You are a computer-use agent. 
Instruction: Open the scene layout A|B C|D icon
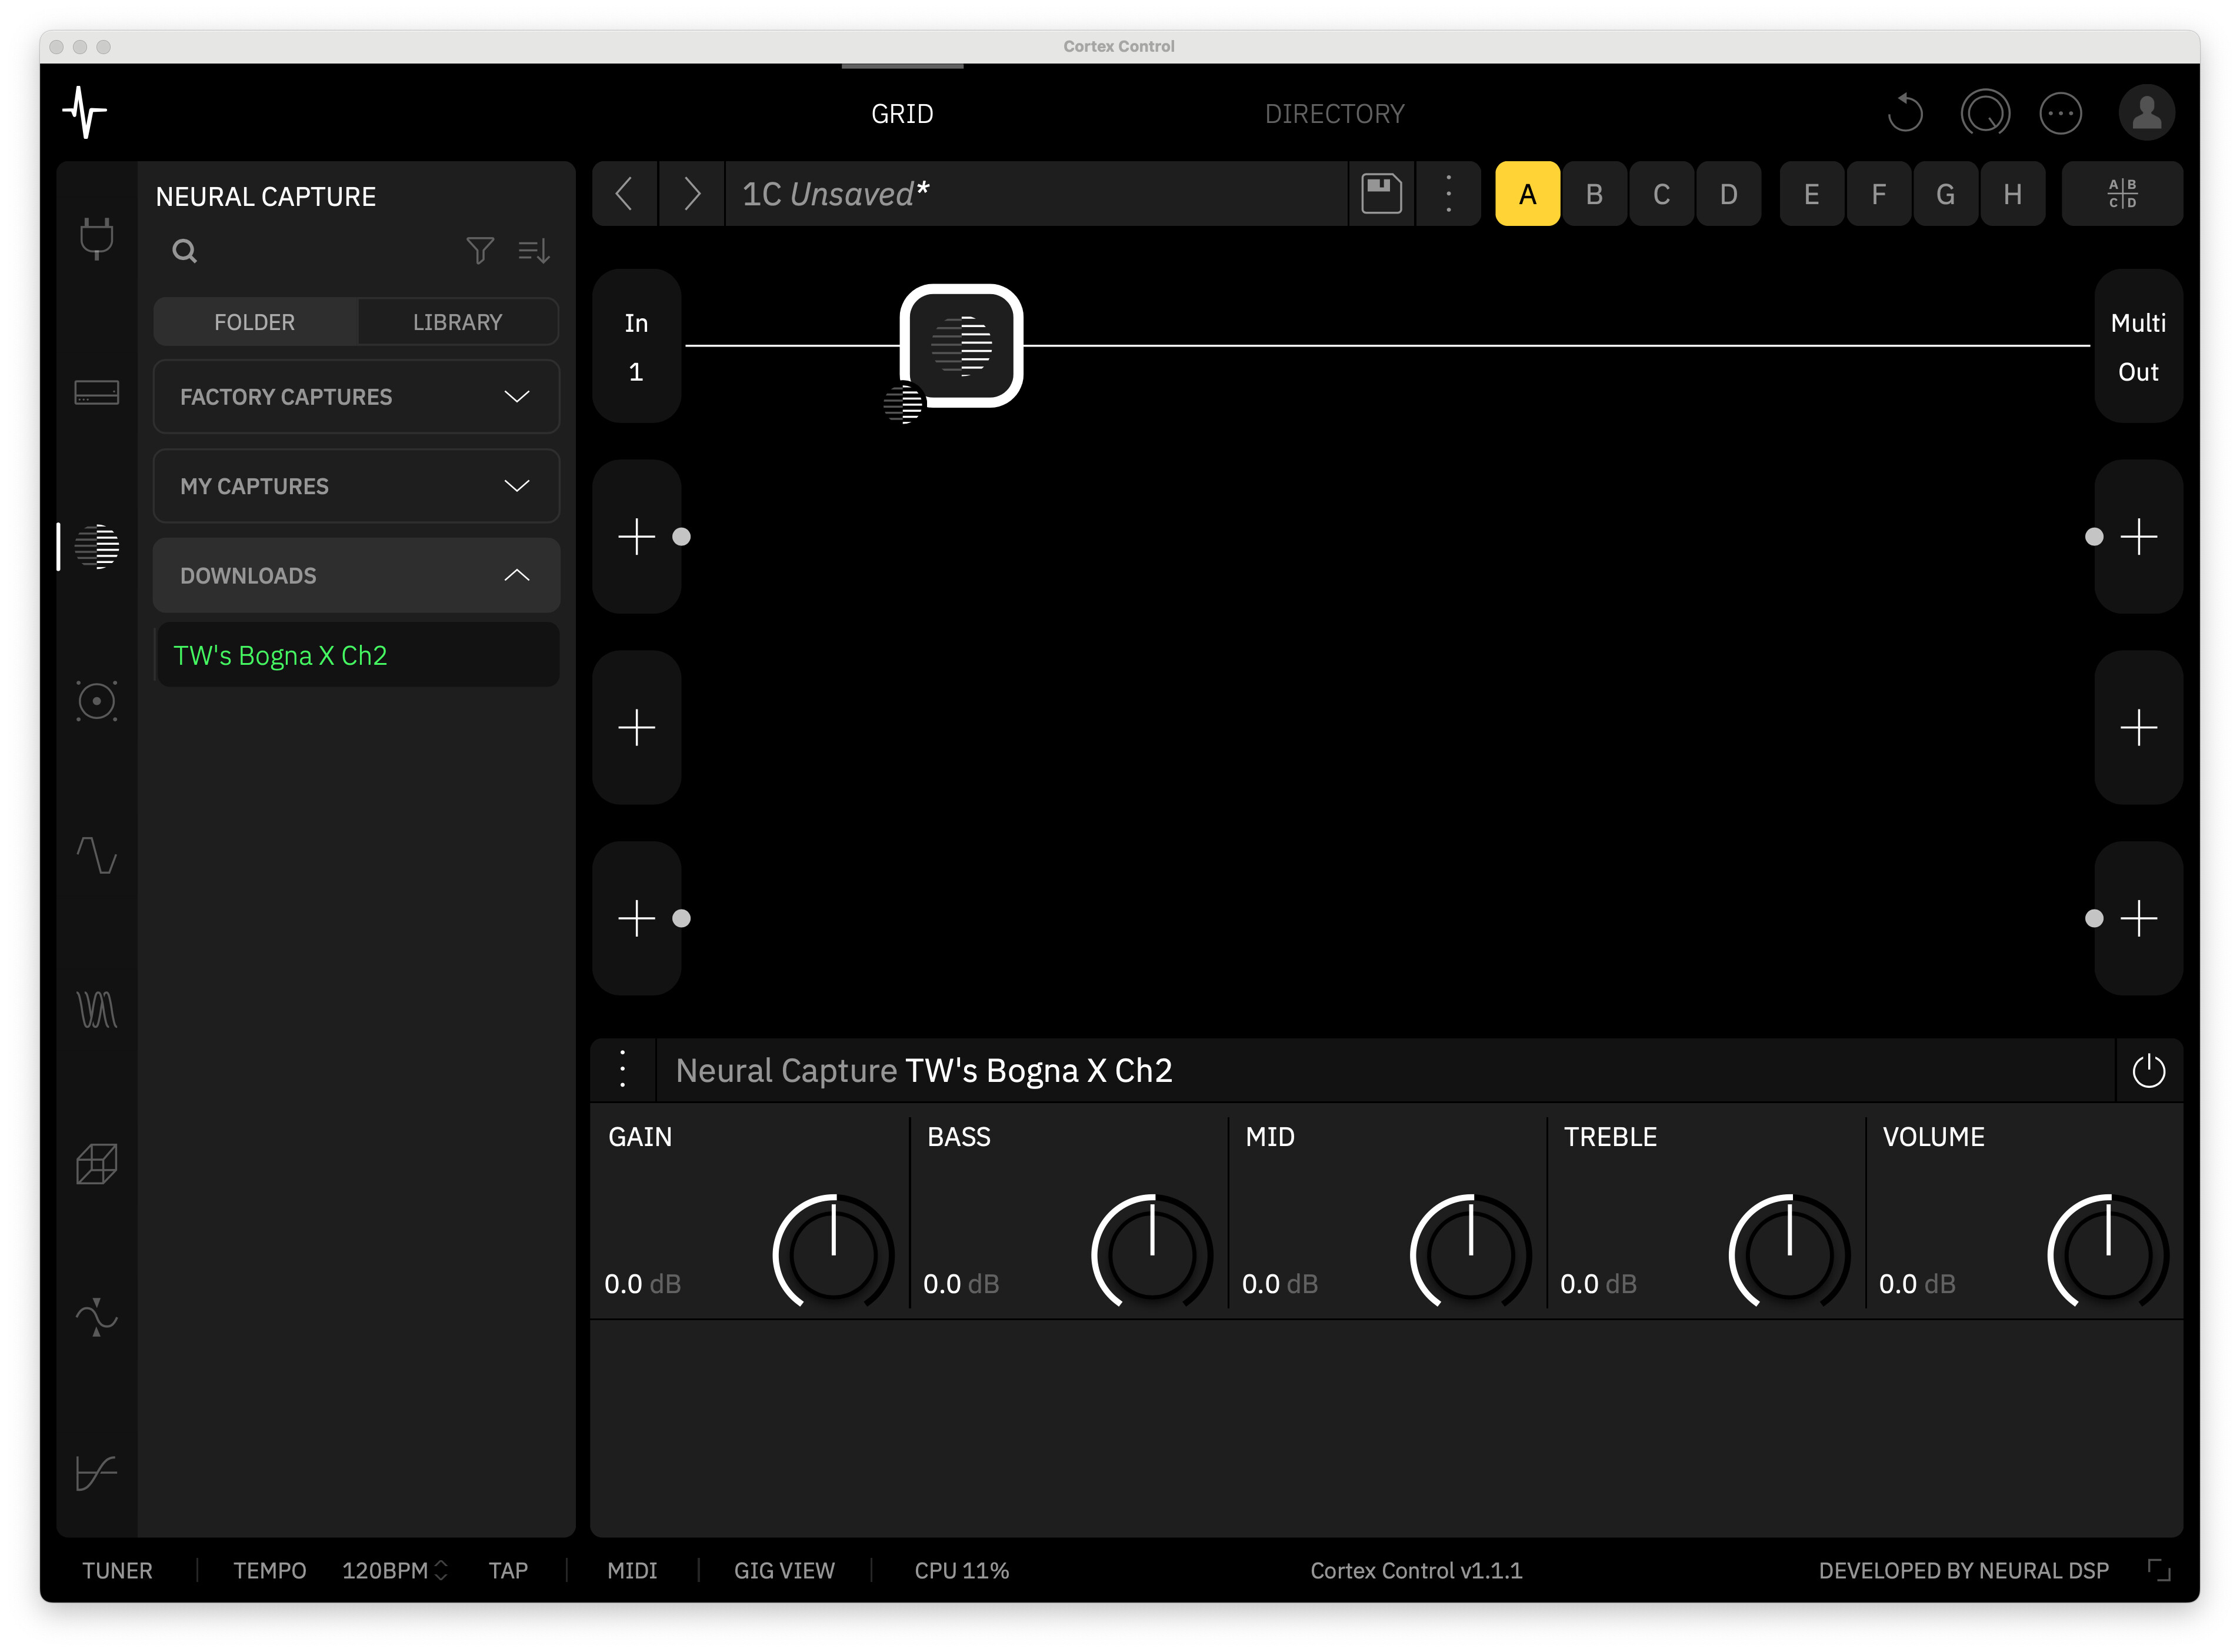coord(2121,194)
